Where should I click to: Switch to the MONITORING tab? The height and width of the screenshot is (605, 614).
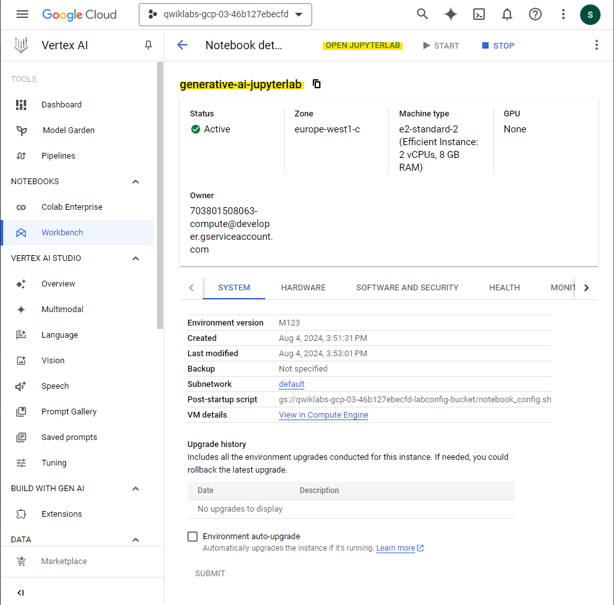click(x=563, y=288)
